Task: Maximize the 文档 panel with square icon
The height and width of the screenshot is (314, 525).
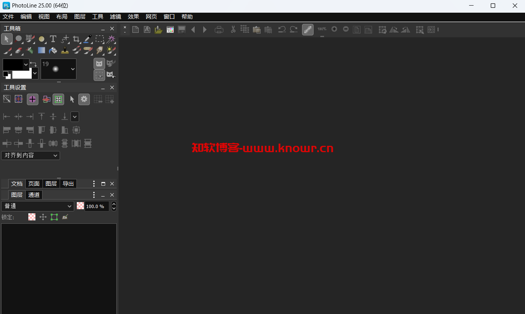Action: (103, 184)
